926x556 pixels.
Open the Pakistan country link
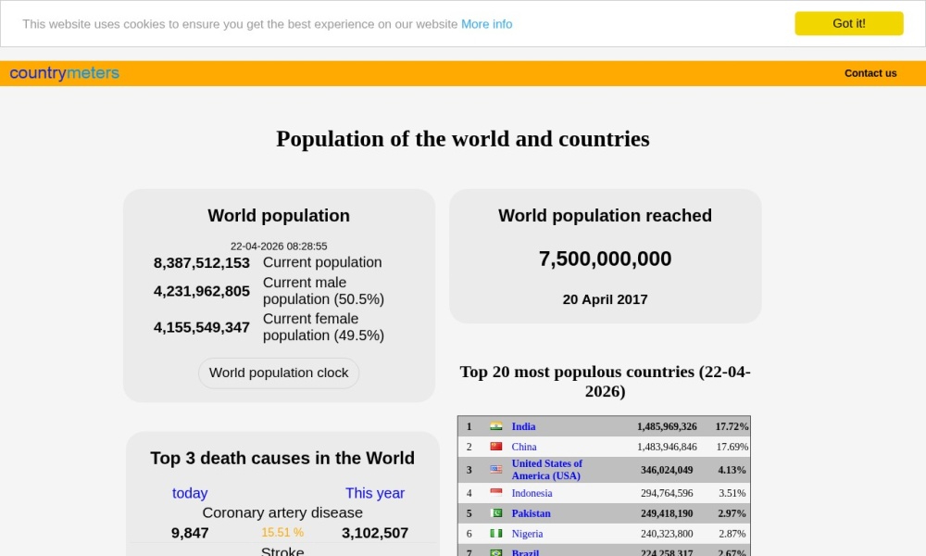[531, 513]
